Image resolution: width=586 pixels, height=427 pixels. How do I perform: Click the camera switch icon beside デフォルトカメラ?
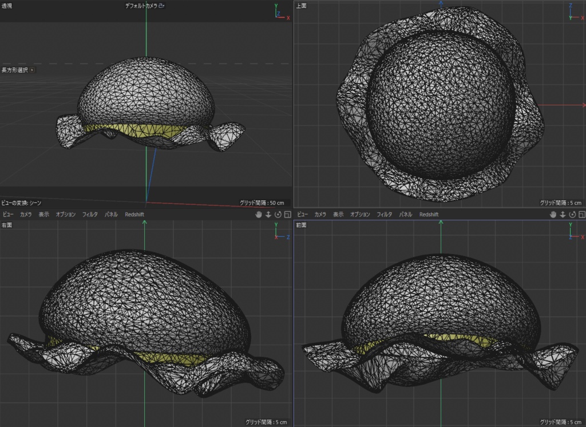(161, 6)
